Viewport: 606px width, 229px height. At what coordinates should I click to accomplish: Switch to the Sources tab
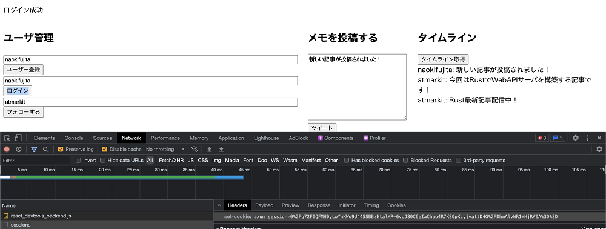(102, 138)
